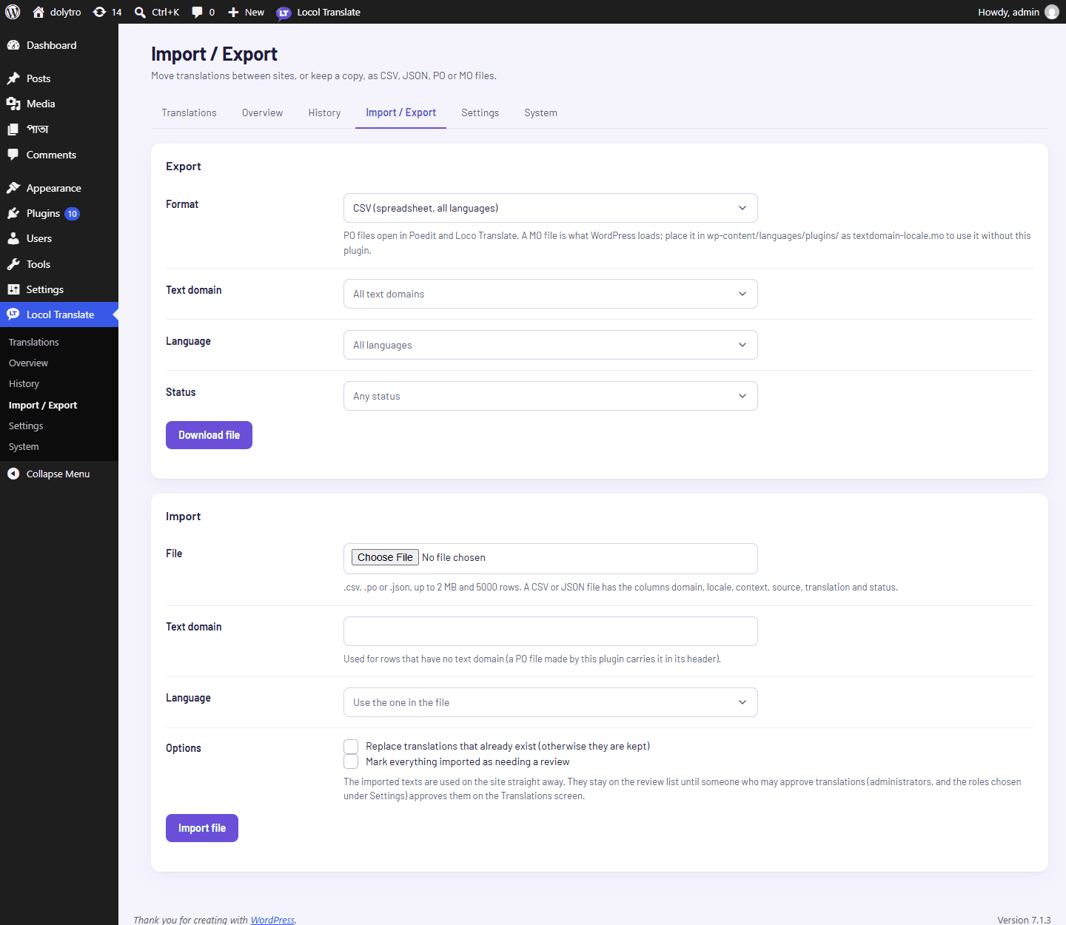Click the Pages icon beside পাতা

coord(13,129)
